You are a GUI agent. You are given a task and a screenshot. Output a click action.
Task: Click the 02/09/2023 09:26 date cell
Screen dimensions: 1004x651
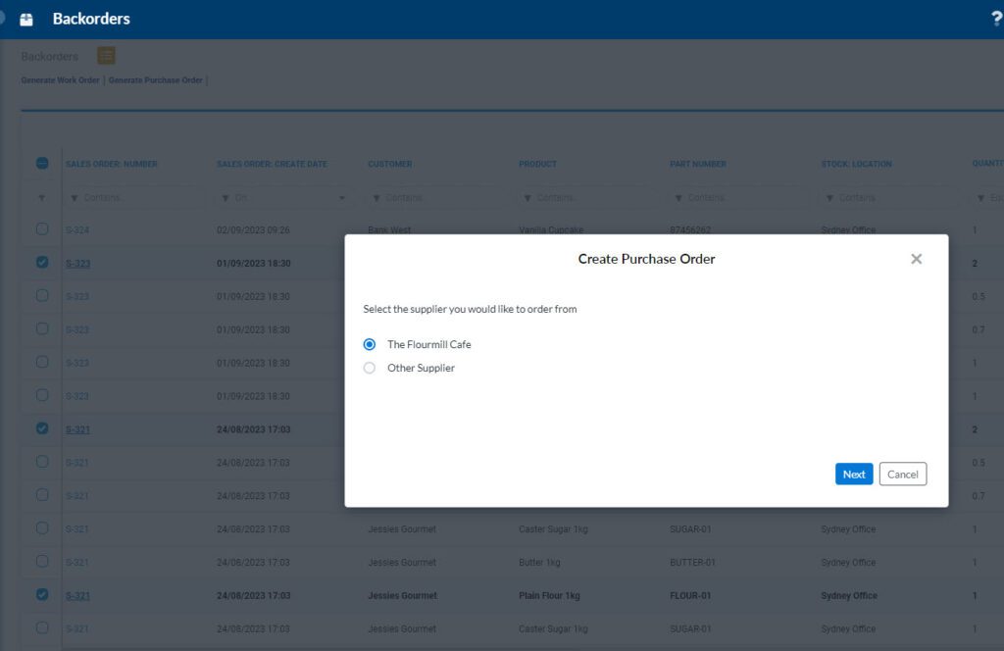tap(253, 229)
